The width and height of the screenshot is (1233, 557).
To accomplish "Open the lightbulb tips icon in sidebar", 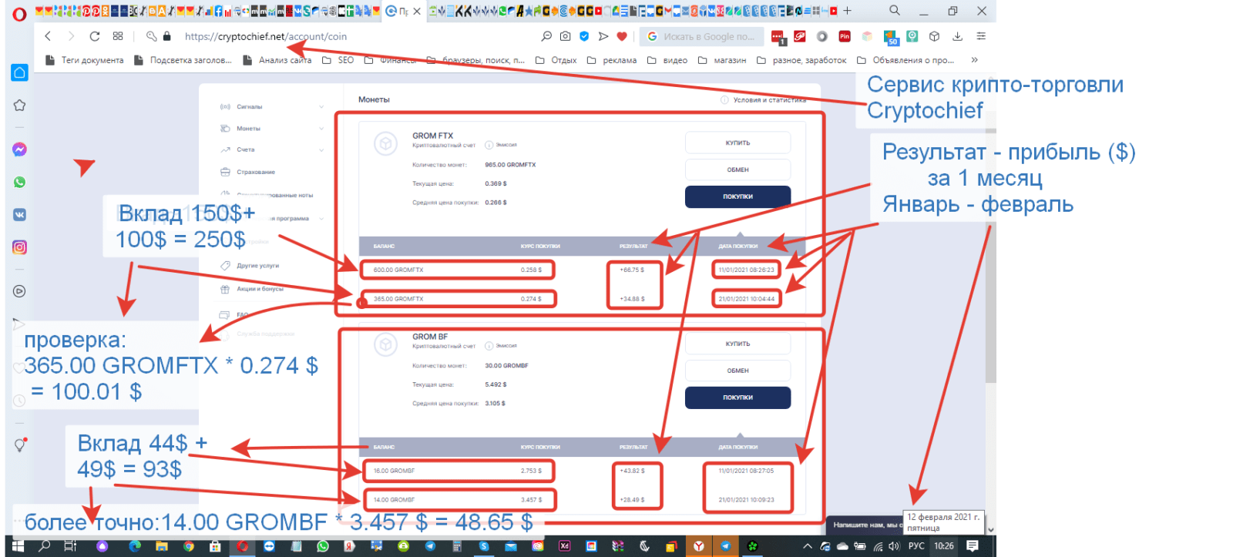I will (x=20, y=445).
